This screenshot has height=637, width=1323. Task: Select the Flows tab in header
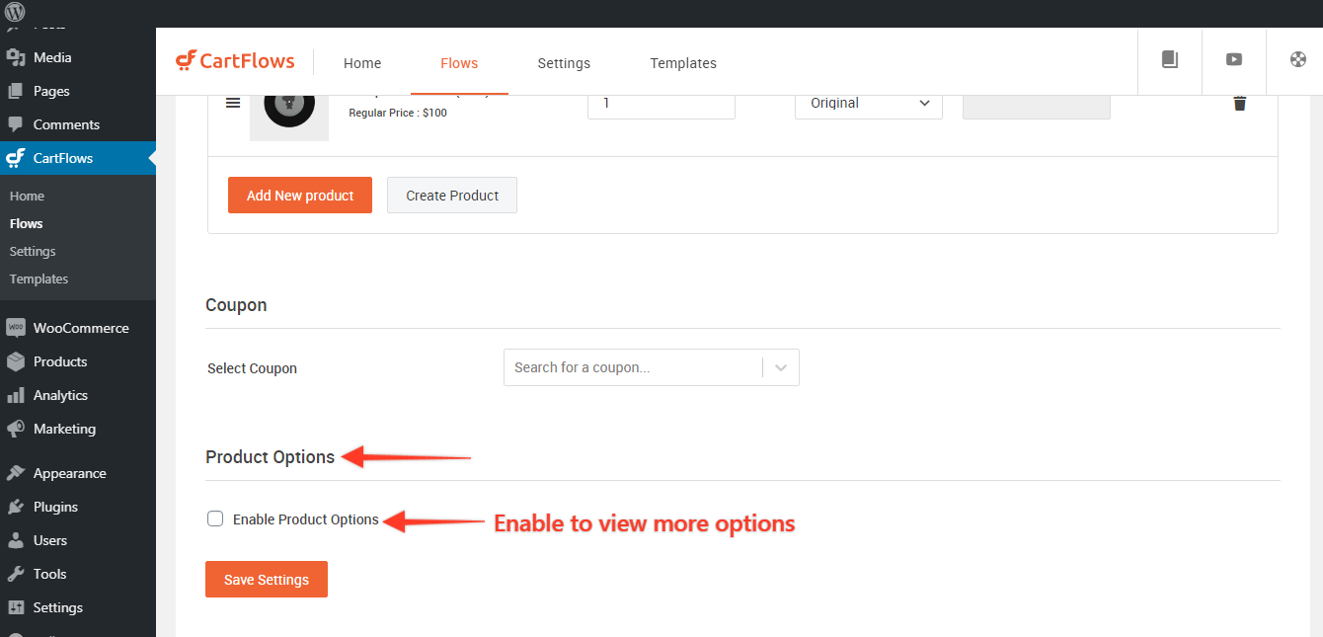coord(459,63)
